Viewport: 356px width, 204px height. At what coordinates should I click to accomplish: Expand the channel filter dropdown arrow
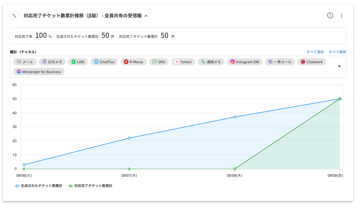(x=340, y=66)
